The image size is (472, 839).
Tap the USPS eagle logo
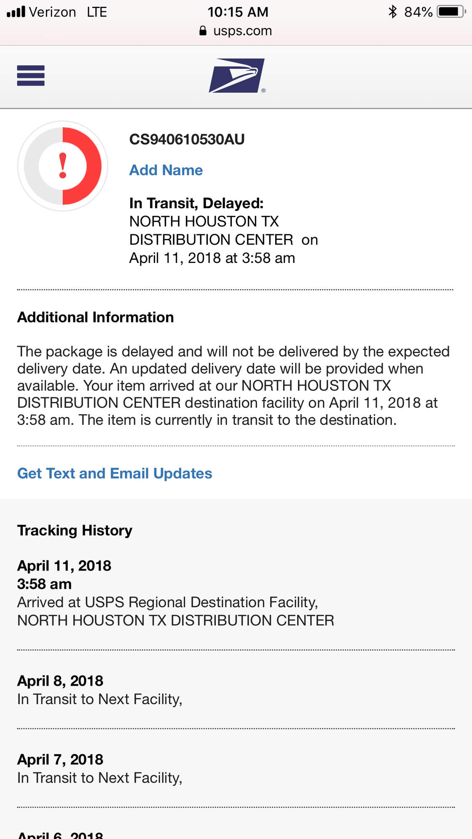tap(237, 76)
